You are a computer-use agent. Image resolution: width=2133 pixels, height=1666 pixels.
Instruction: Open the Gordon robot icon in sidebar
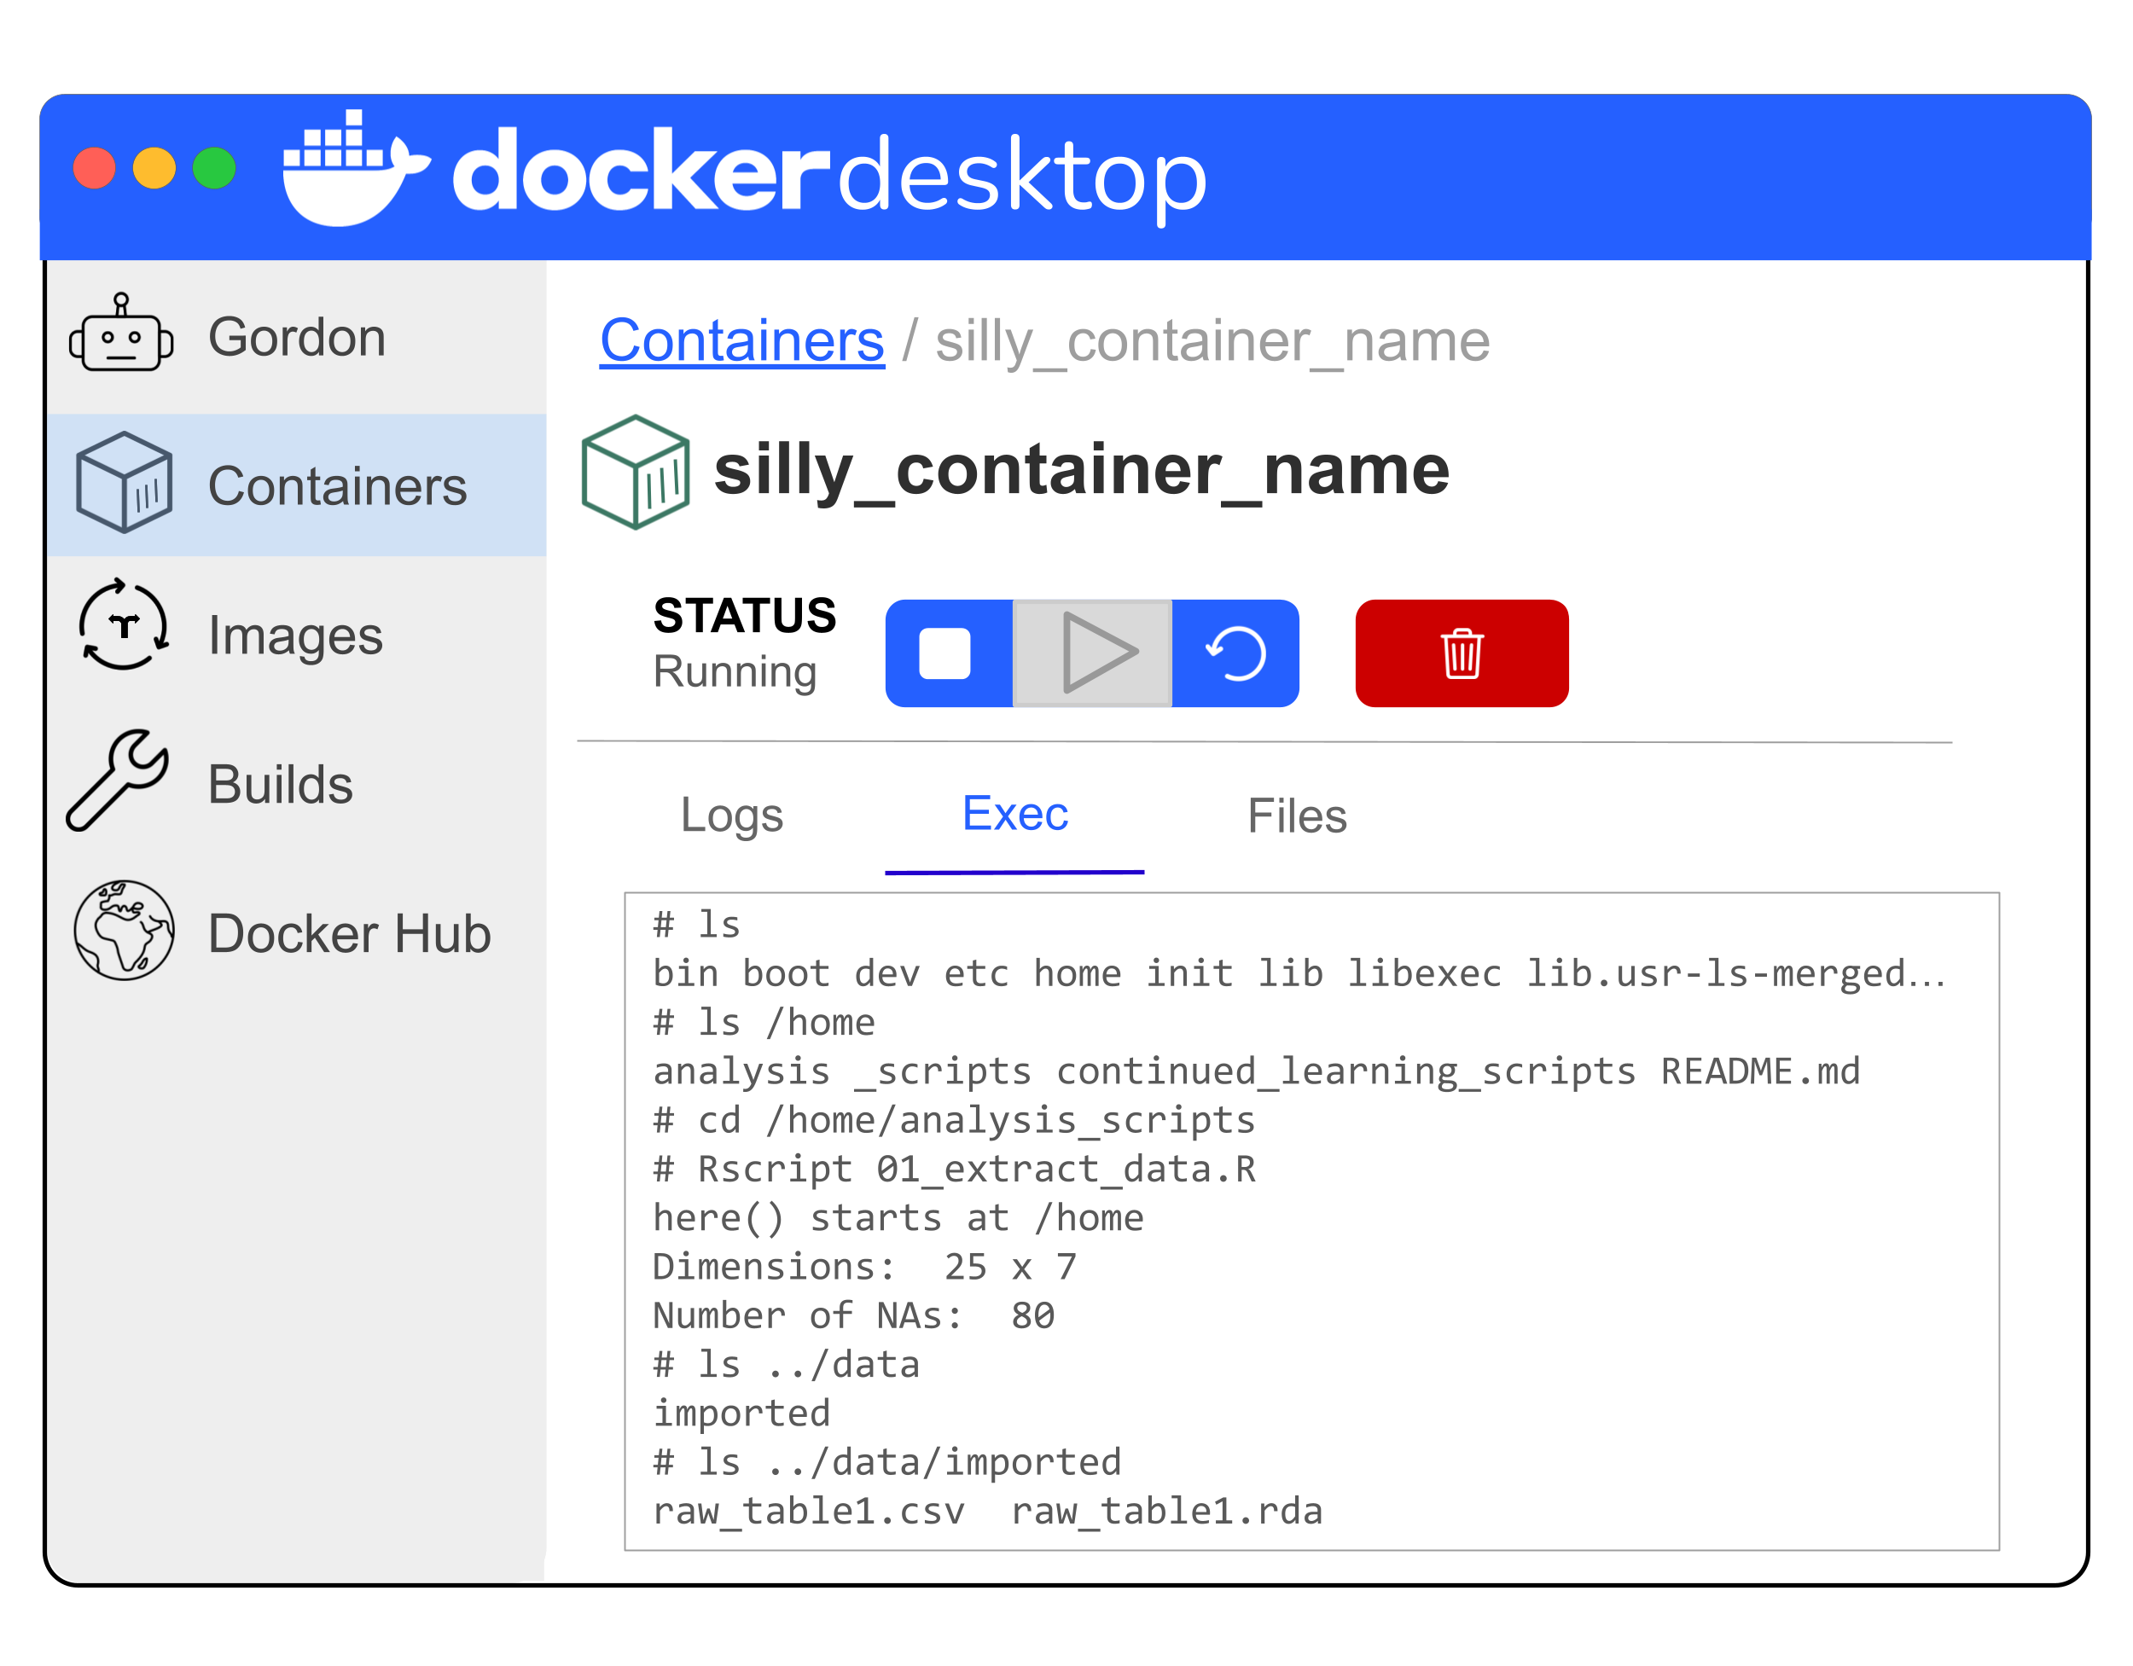(121, 333)
